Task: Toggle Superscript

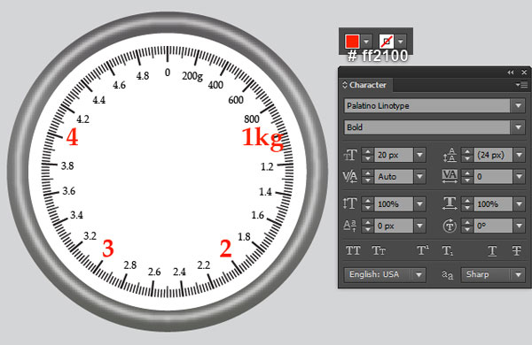Action: coord(423,251)
